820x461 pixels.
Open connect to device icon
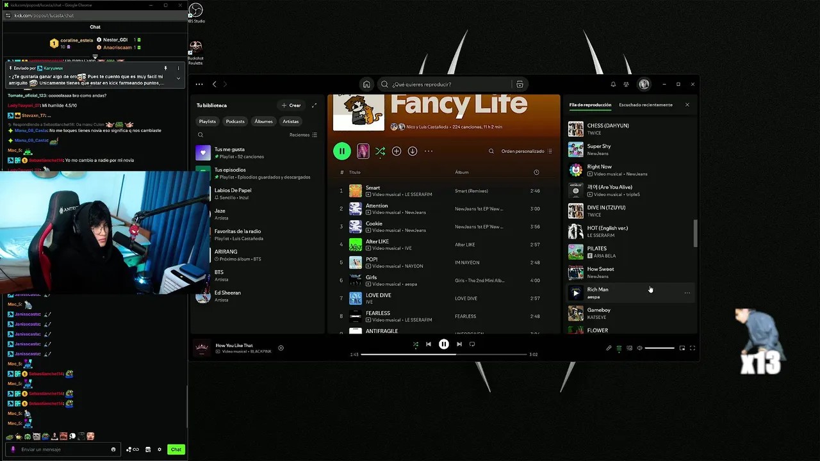click(x=629, y=348)
